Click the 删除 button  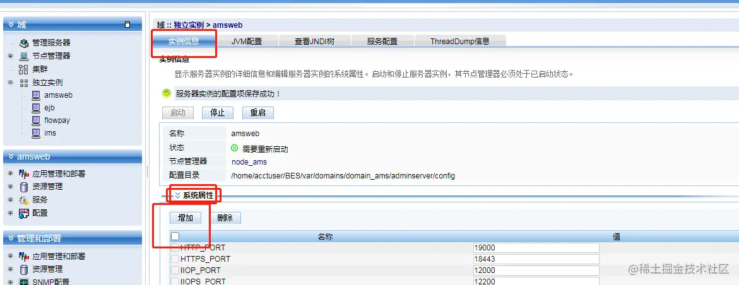coord(225,218)
